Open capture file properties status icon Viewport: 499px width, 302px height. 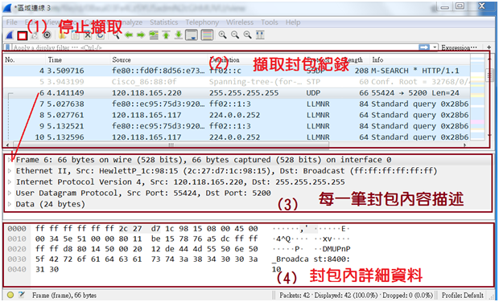click(22, 295)
